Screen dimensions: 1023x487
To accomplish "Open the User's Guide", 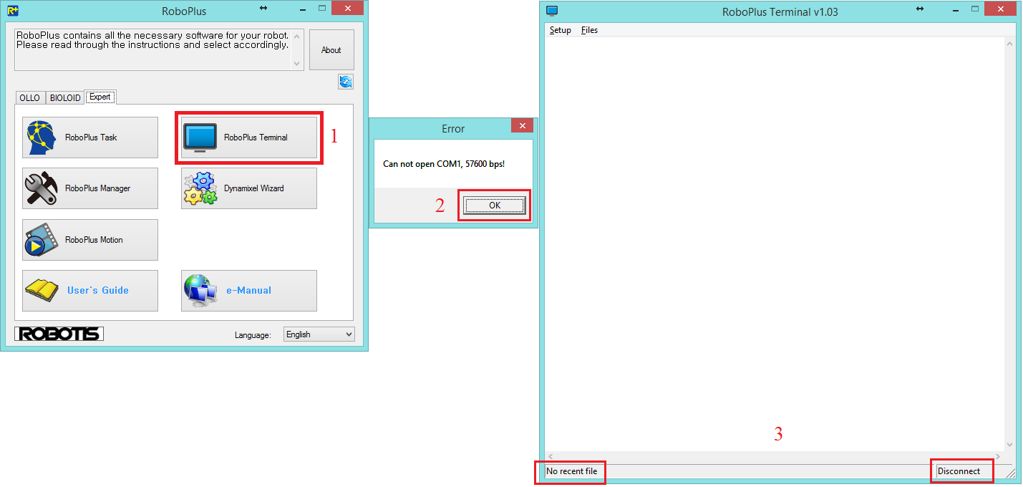I will point(90,291).
